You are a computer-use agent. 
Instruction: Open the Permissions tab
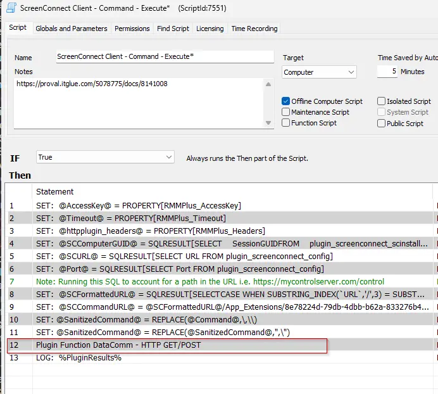point(132,29)
